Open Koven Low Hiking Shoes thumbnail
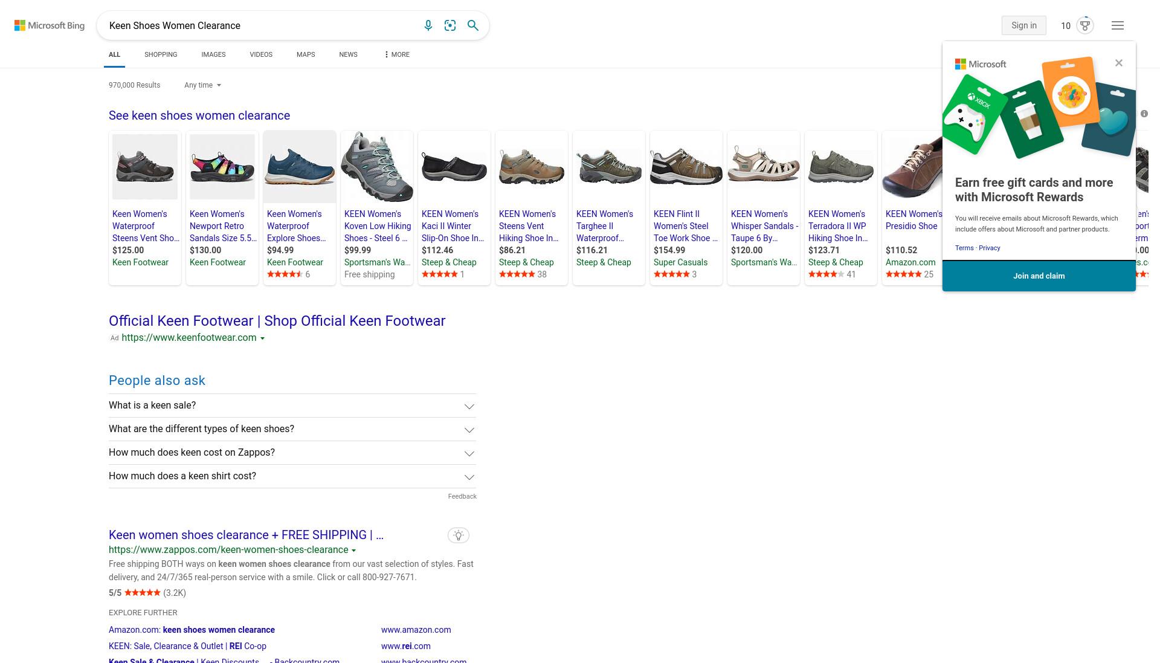This screenshot has height=663, width=1160. (x=377, y=167)
